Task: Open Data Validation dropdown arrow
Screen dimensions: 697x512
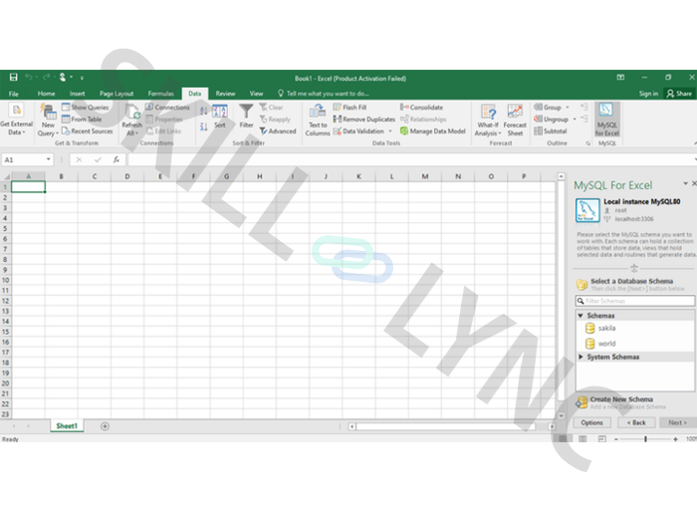Action: tap(390, 131)
